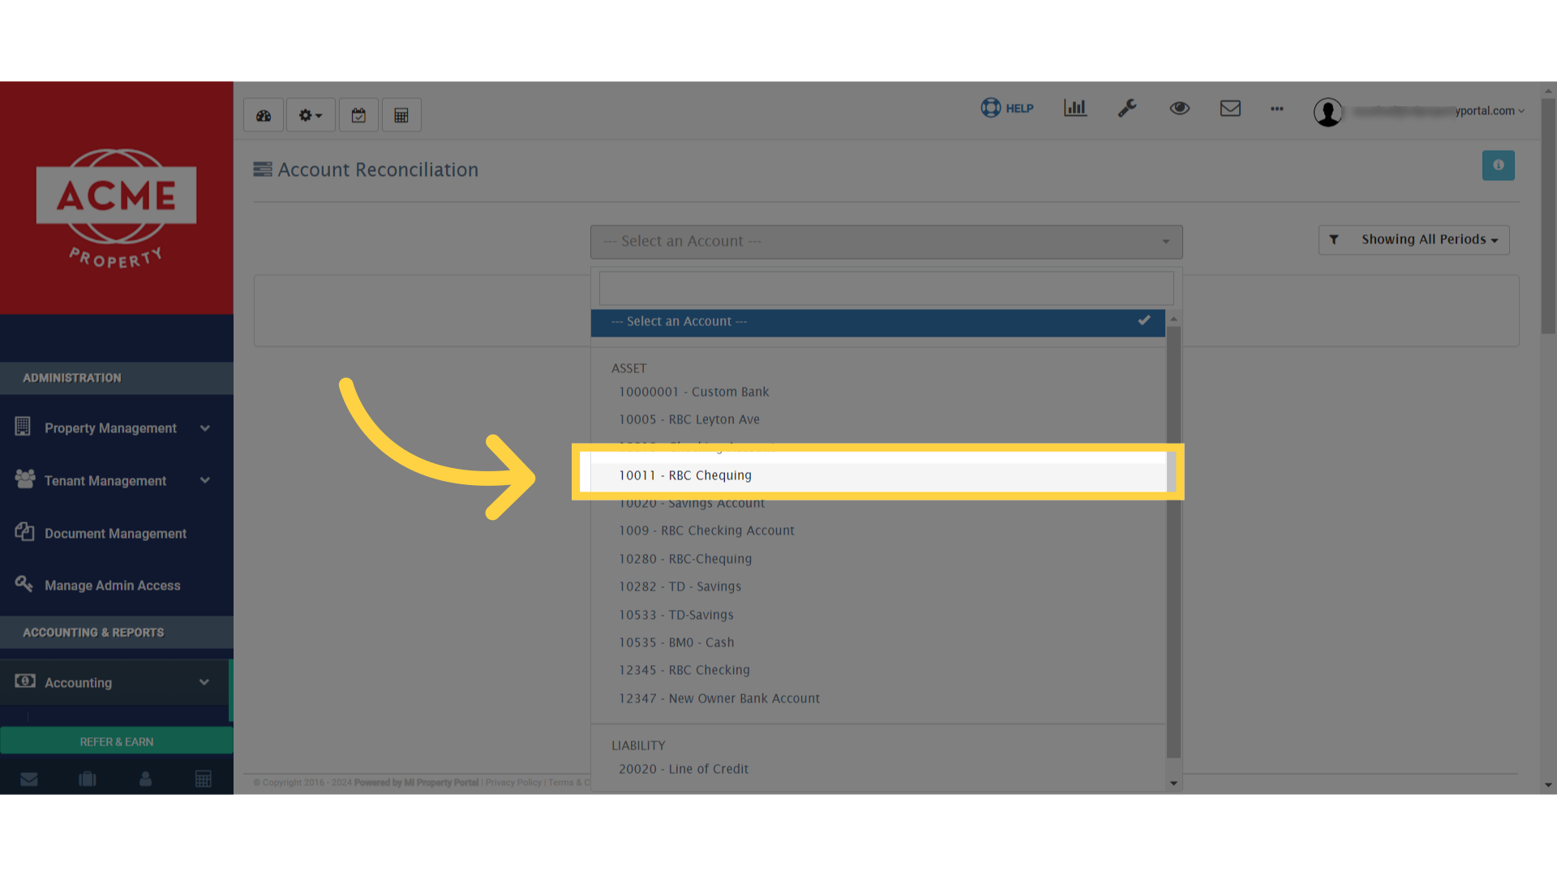Open the calendar check icon

(x=358, y=115)
